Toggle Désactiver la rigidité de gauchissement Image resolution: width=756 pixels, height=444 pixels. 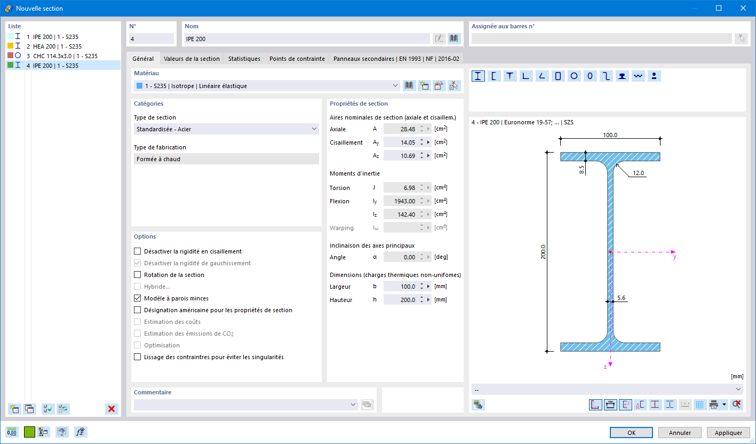click(137, 263)
